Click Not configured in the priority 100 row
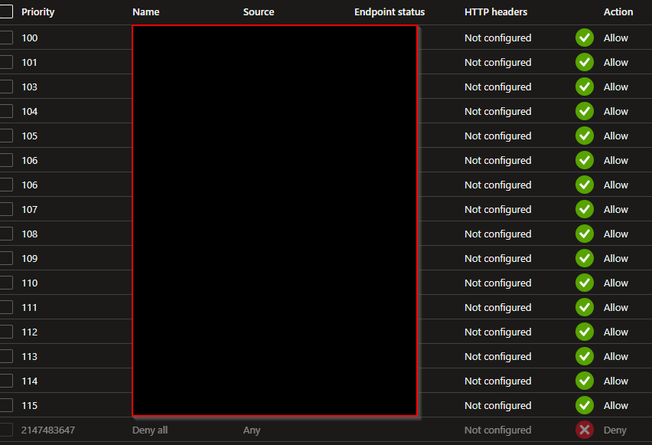 497,38
